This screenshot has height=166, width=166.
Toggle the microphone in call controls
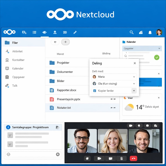(121, 159)
